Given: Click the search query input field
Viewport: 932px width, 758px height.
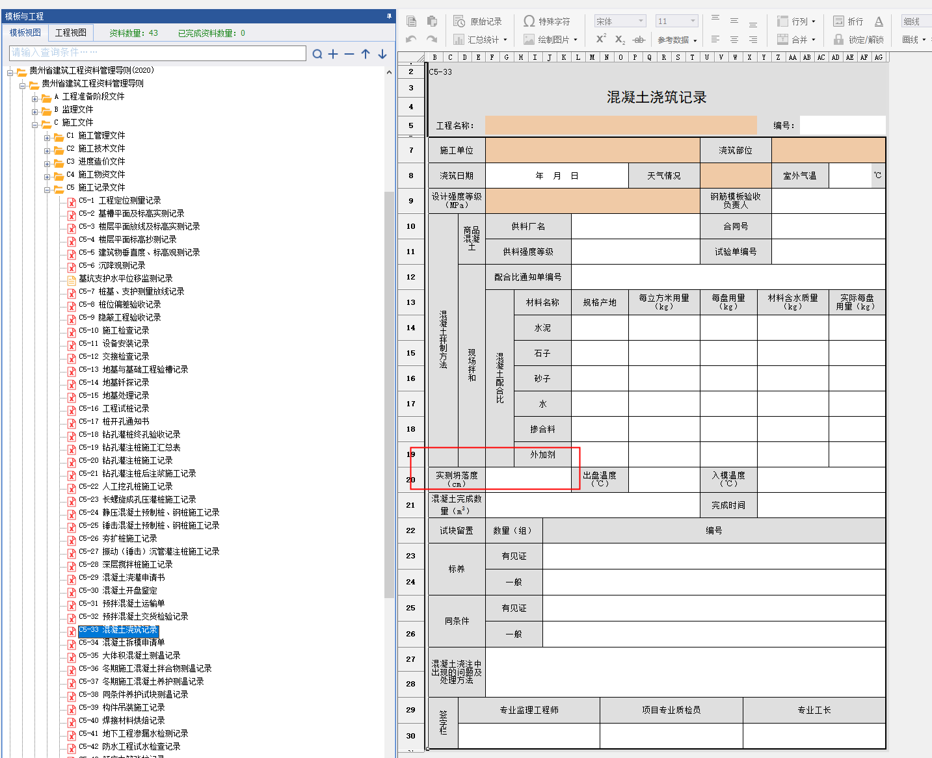Looking at the screenshot, I should pos(158,53).
